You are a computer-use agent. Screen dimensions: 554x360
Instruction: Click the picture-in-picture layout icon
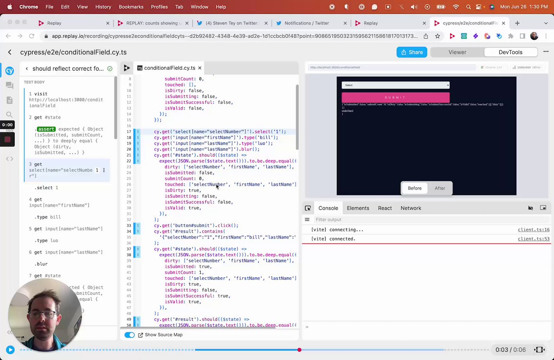click(x=543, y=208)
